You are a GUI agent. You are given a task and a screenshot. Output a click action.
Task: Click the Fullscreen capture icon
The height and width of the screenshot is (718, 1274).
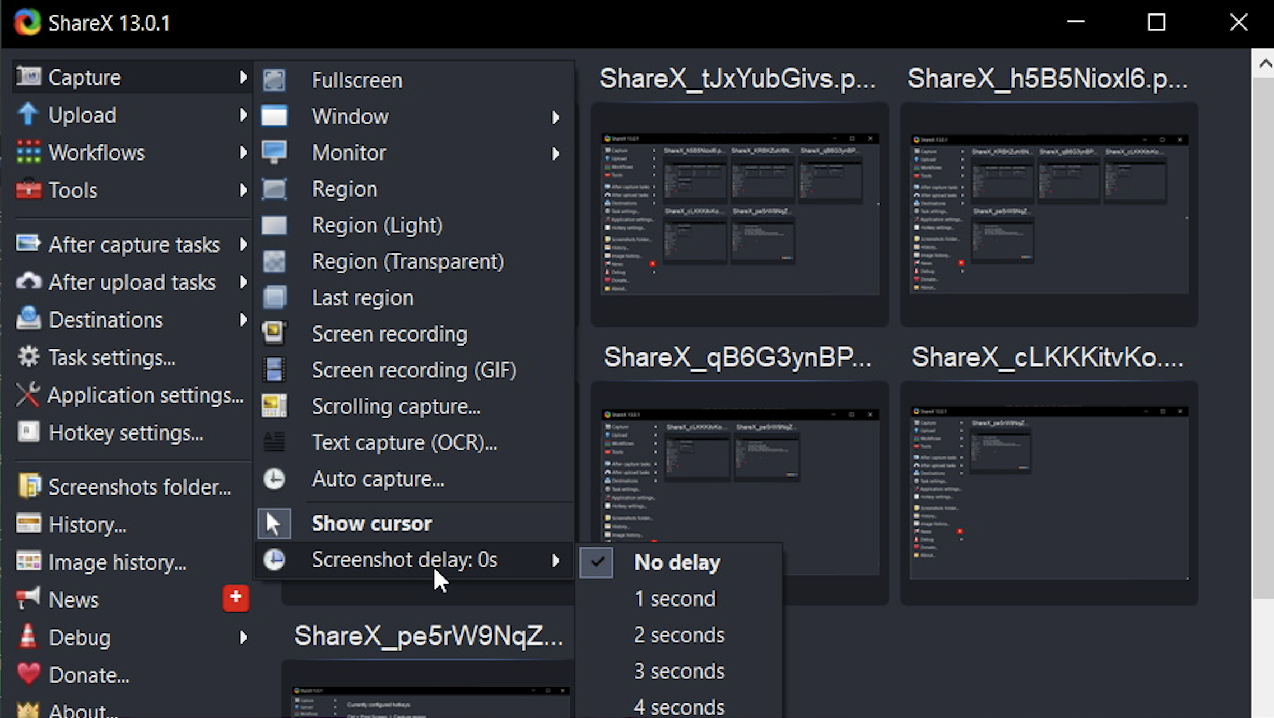(274, 80)
